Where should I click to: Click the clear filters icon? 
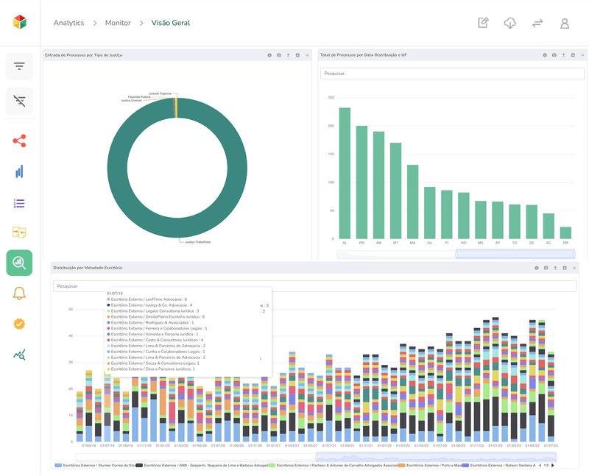point(19,101)
